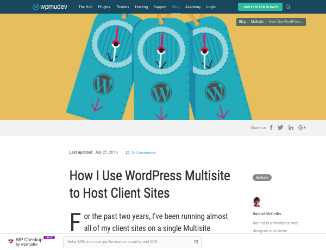
Task: Focus the Enter URL scan field
Action: [x=132, y=242]
